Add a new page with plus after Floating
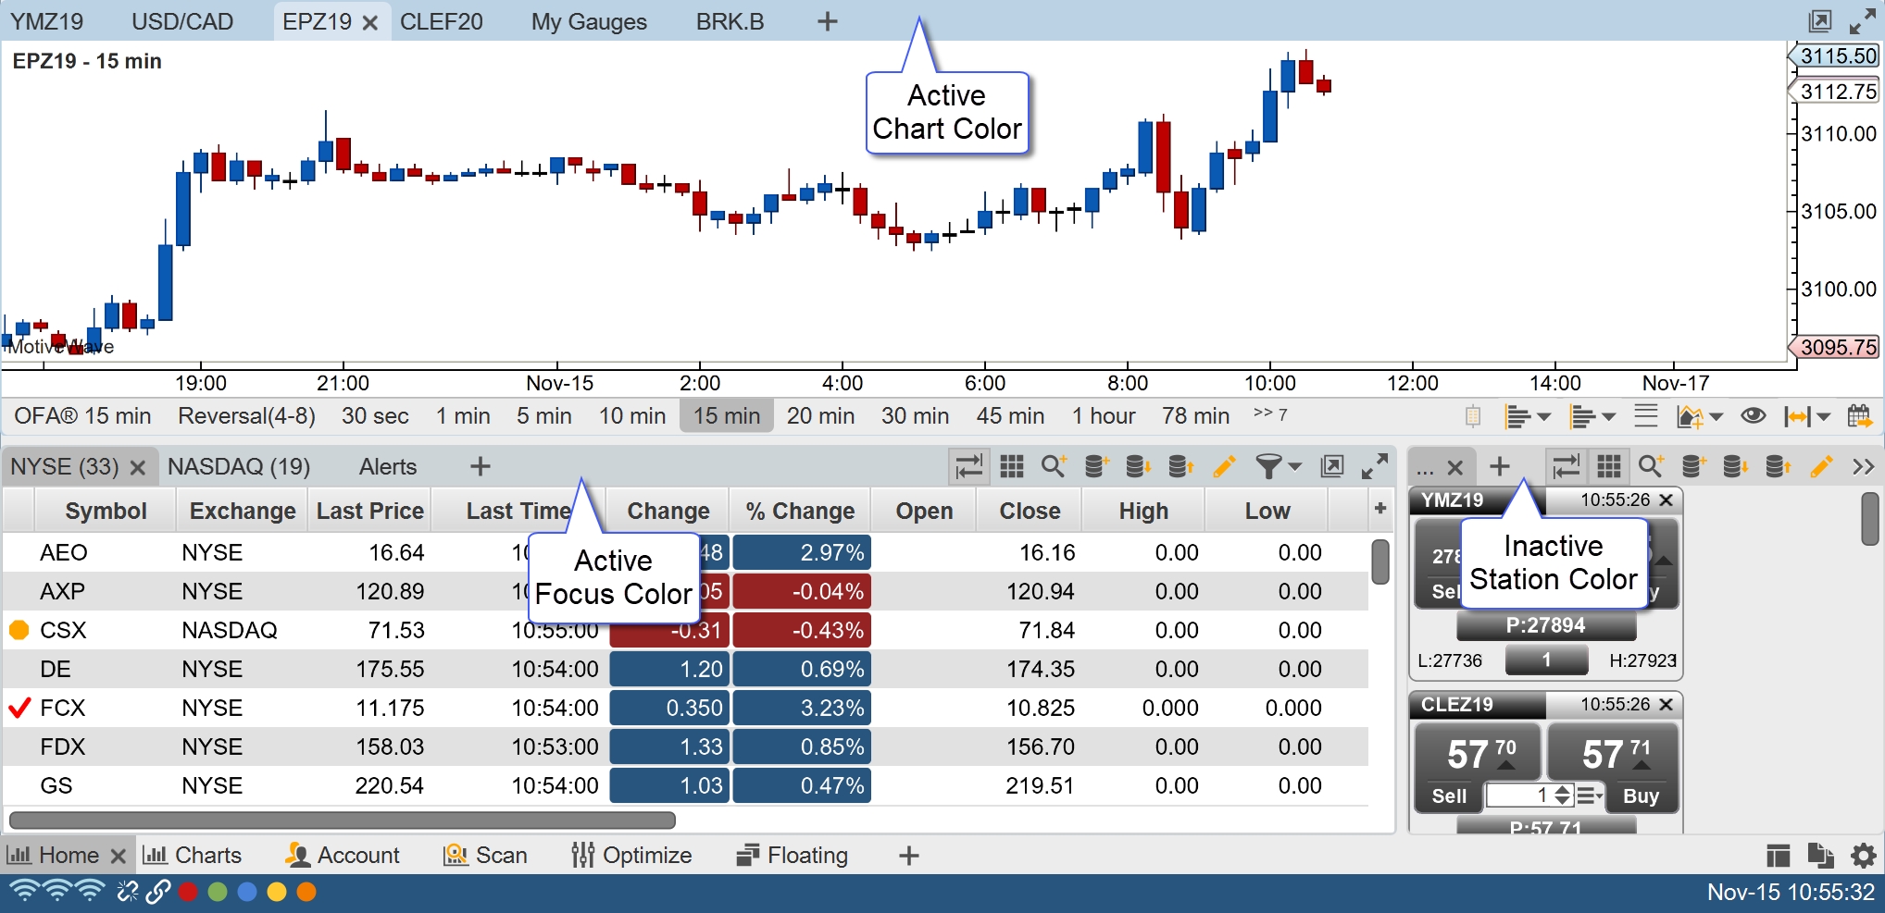 point(909,856)
